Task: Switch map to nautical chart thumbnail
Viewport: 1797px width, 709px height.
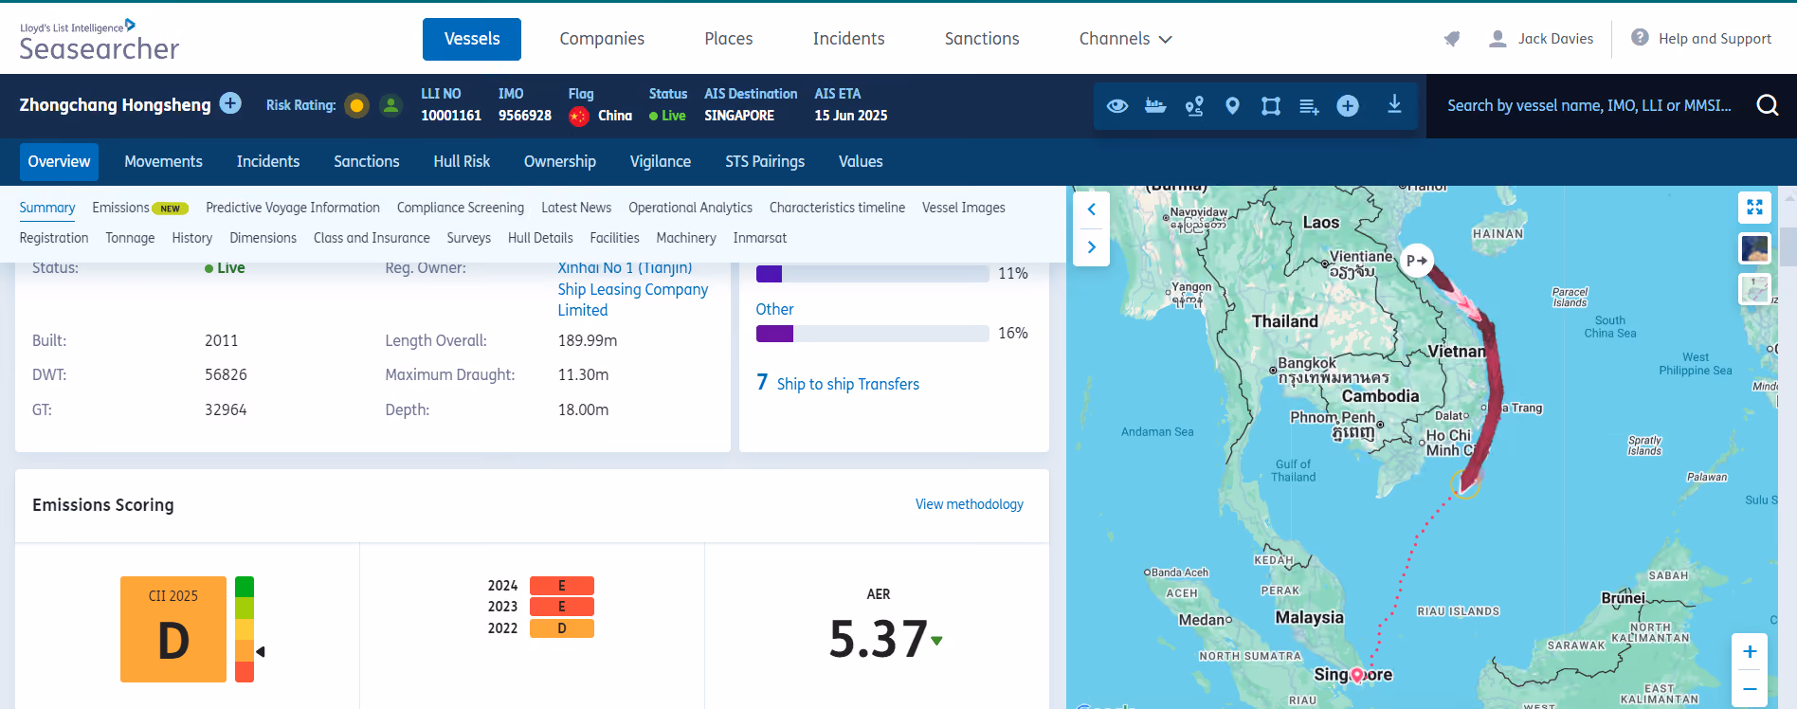Action: click(1754, 289)
